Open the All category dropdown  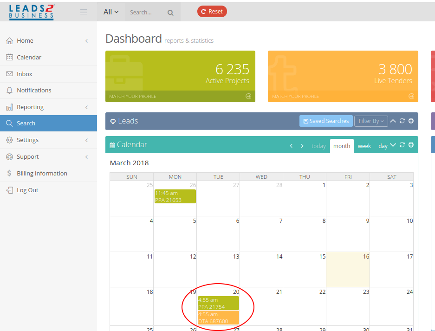click(x=111, y=12)
